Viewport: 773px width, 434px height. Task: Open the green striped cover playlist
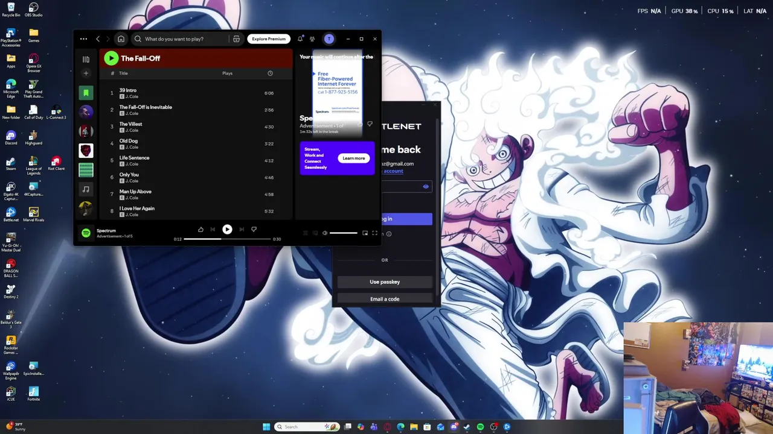coord(86,170)
